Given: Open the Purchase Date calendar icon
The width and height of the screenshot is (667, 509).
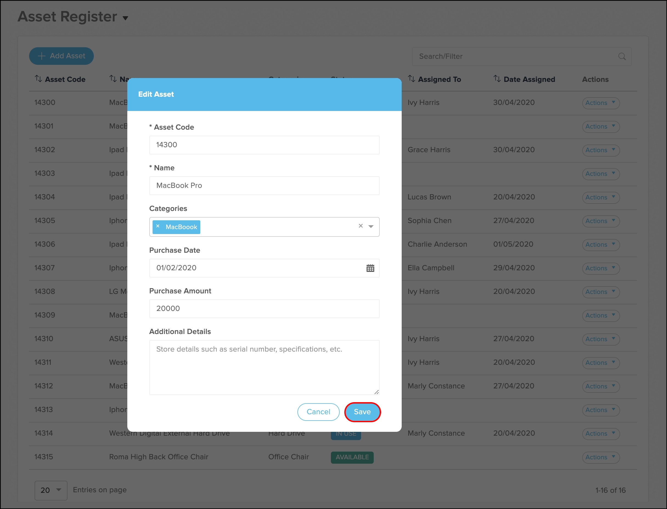Looking at the screenshot, I should (370, 268).
